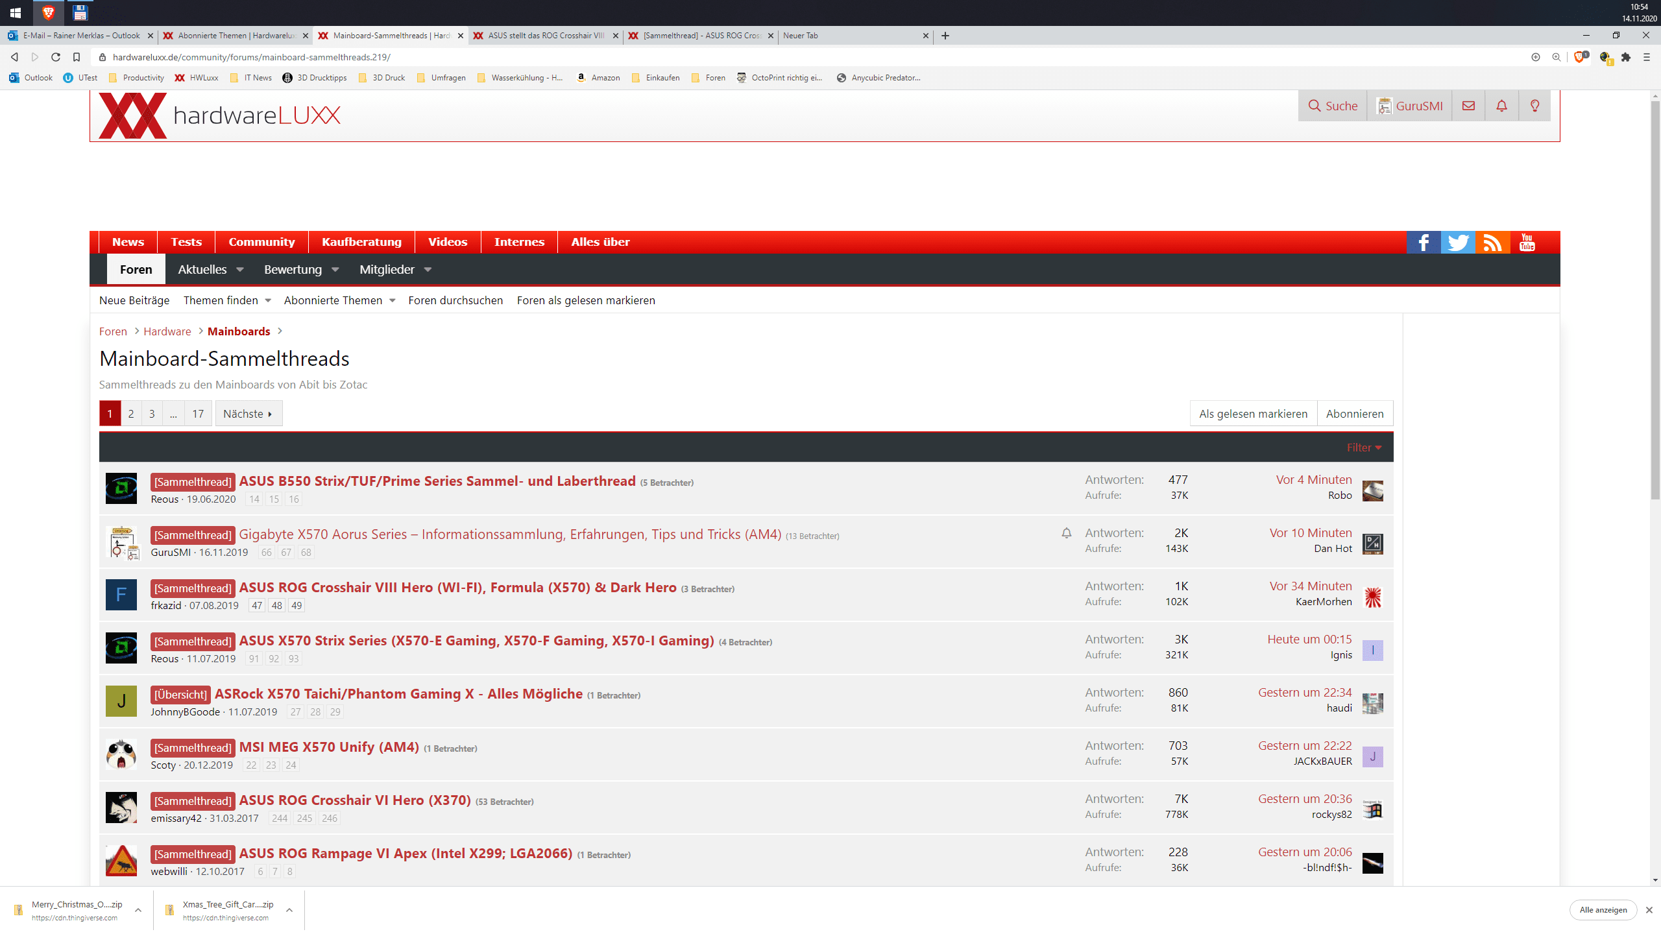The image size is (1661, 934).
Task: Open the Facebook social icon
Action: coord(1423,243)
